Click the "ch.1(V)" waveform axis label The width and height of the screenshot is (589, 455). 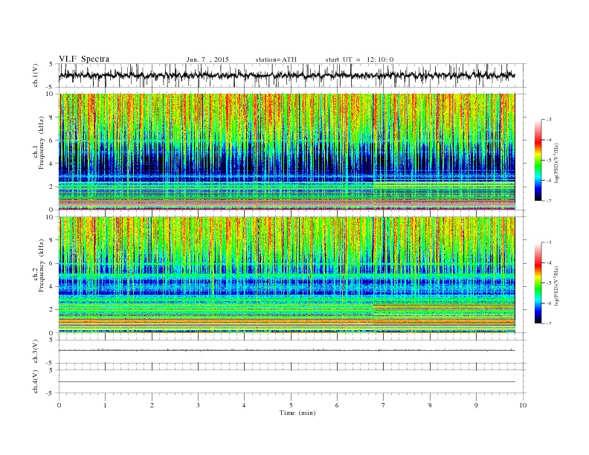pyautogui.click(x=35, y=75)
